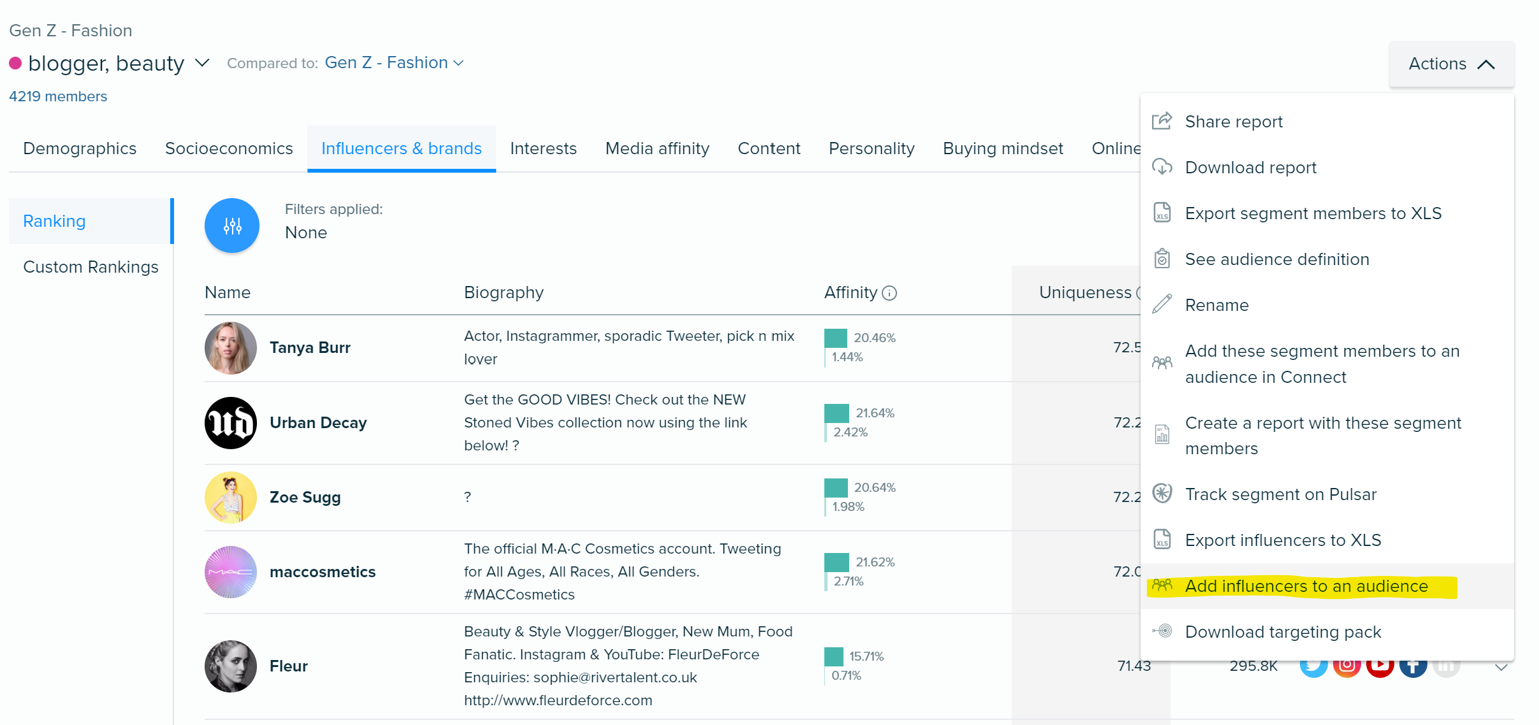Click the Affinity column header
The image size is (1539, 725).
(x=850, y=292)
